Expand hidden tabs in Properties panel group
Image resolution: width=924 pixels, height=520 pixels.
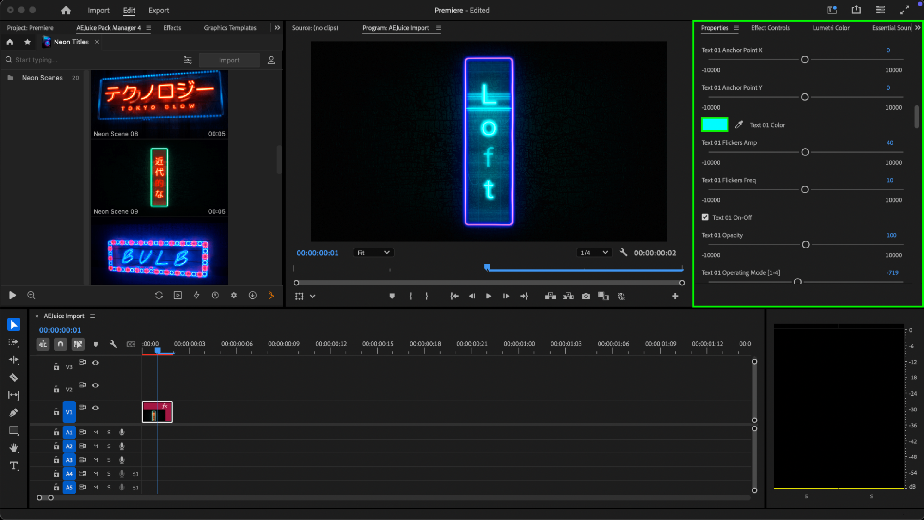918,28
